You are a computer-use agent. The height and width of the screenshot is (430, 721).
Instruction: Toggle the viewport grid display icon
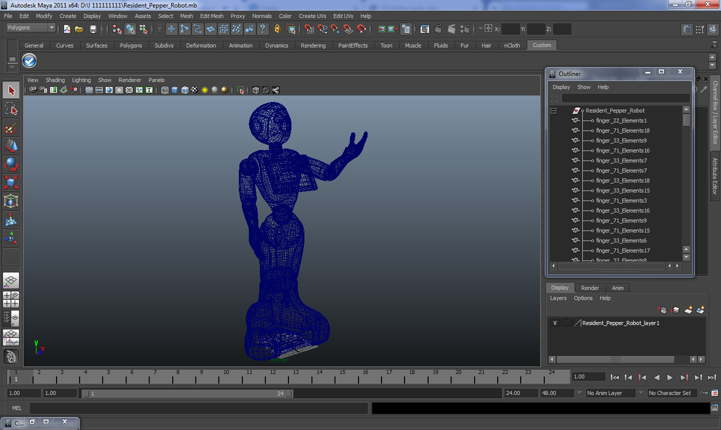[x=89, y=90]
